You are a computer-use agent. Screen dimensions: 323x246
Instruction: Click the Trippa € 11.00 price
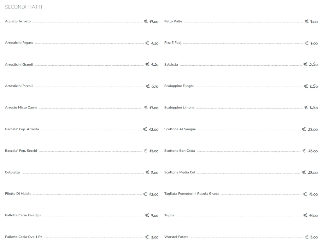311,216
